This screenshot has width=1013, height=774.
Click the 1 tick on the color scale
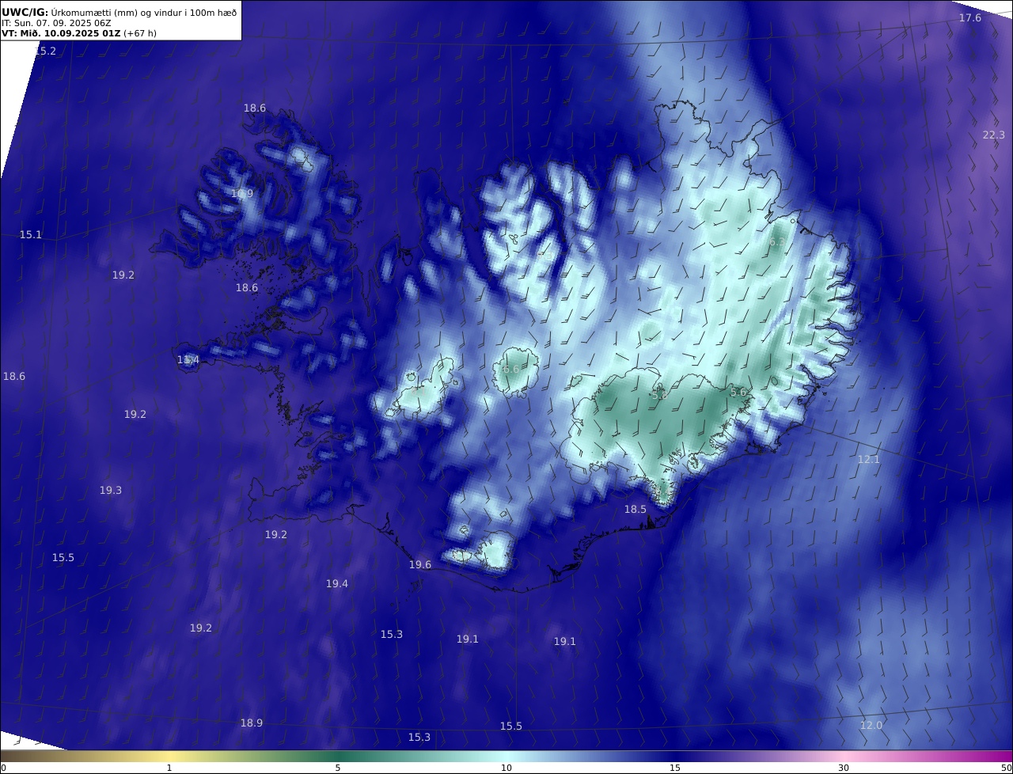pos(169,768)
